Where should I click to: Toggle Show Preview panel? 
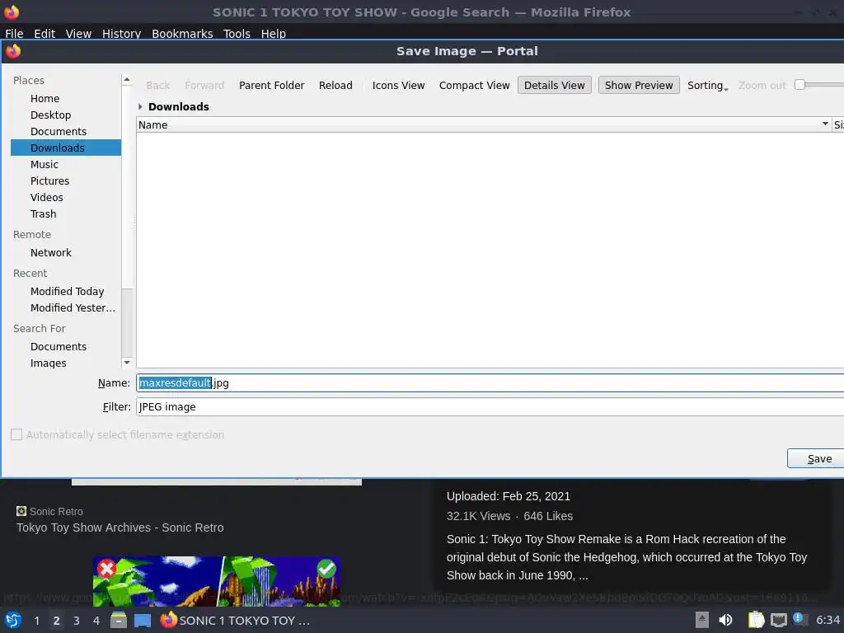coord(639,85)
